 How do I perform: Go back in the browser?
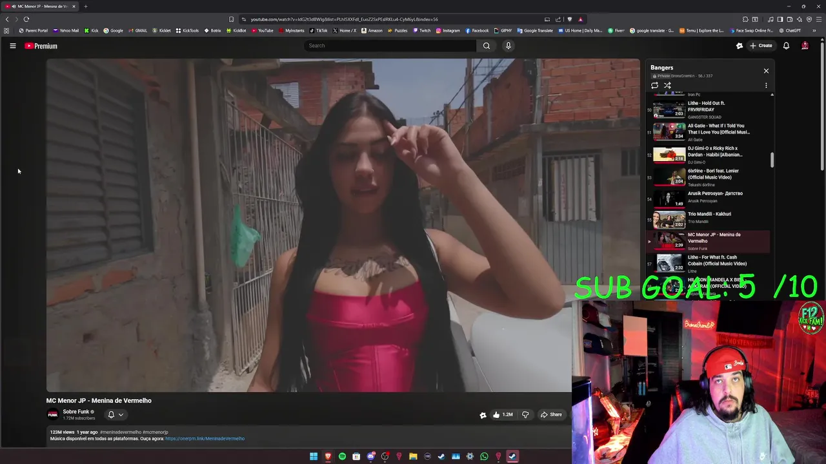7,19
